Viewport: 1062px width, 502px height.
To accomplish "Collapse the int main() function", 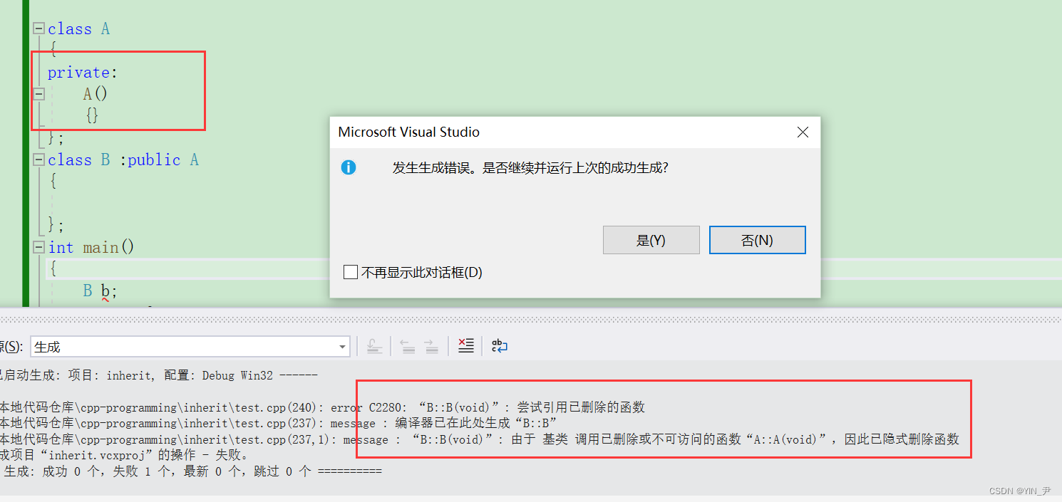I will (38, 246).
